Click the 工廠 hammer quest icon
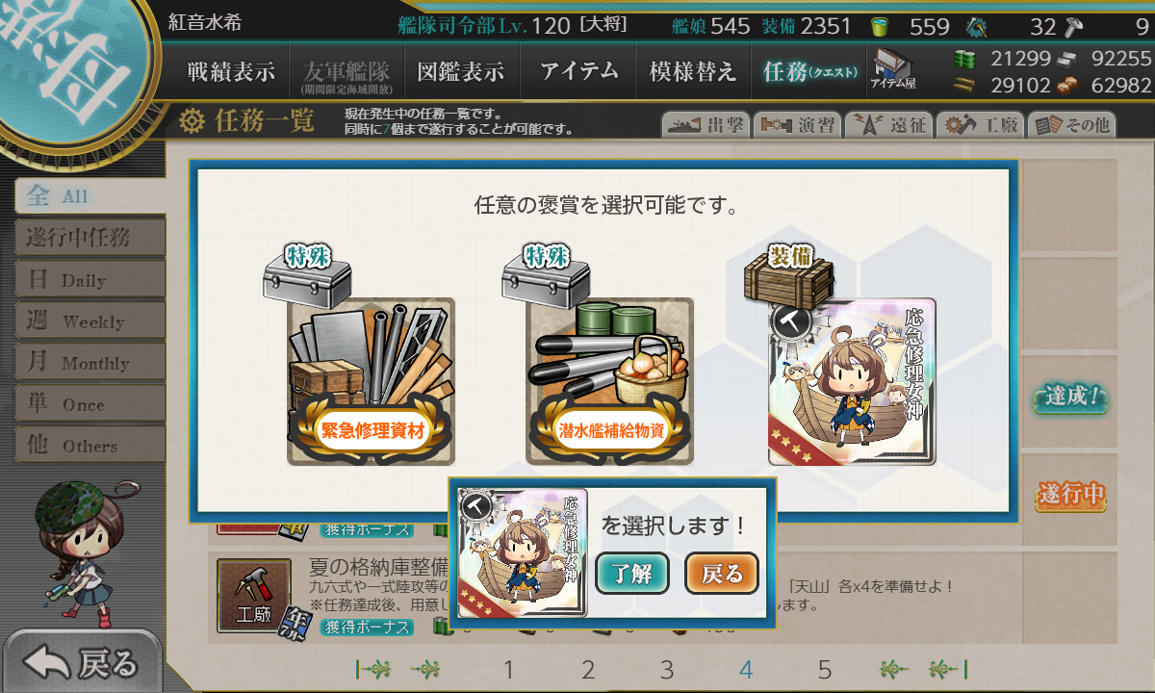Image resolution: width=1155 pixels, height=693 pixels. coord(253,596)
